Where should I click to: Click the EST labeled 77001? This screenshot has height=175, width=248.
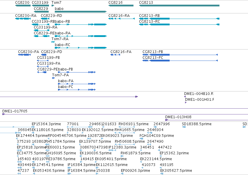click(x=73, y=124)
